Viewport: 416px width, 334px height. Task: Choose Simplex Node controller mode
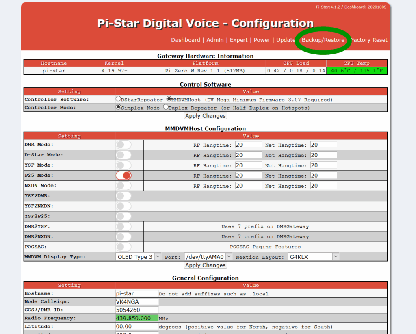(118, 107)
